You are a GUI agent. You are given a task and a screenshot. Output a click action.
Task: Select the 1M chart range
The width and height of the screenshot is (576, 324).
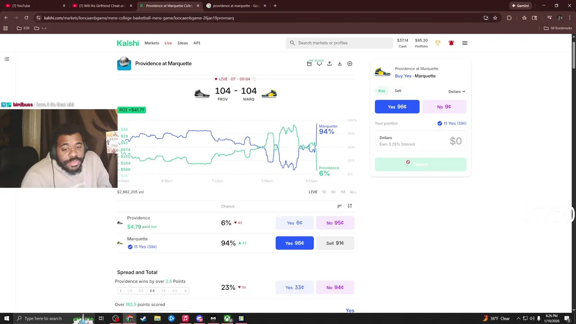tap(342, 192)
